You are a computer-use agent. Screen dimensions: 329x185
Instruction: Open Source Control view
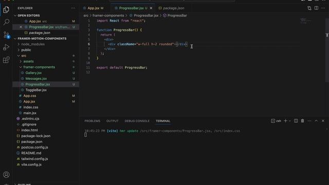(x=6, y=35)
